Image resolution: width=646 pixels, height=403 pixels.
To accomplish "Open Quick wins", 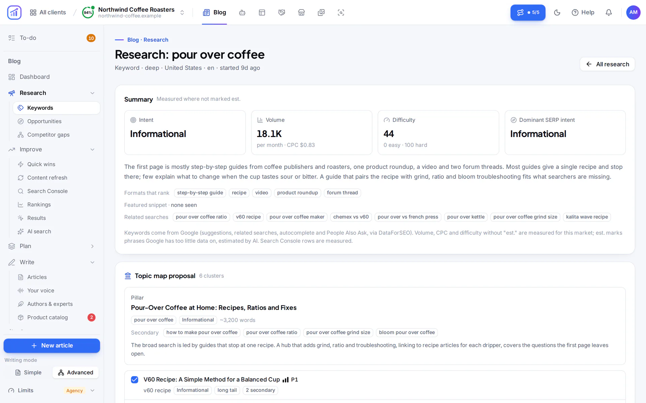I will (57, 164).
